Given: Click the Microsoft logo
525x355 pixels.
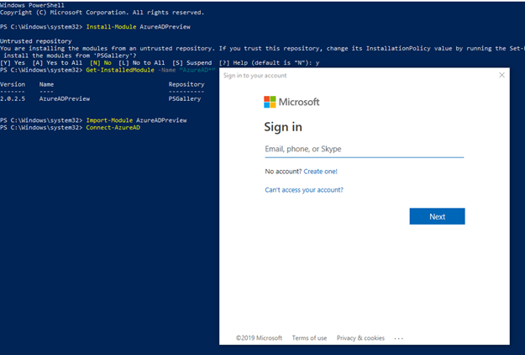Looking at the screenshot, I should point(291,102).
